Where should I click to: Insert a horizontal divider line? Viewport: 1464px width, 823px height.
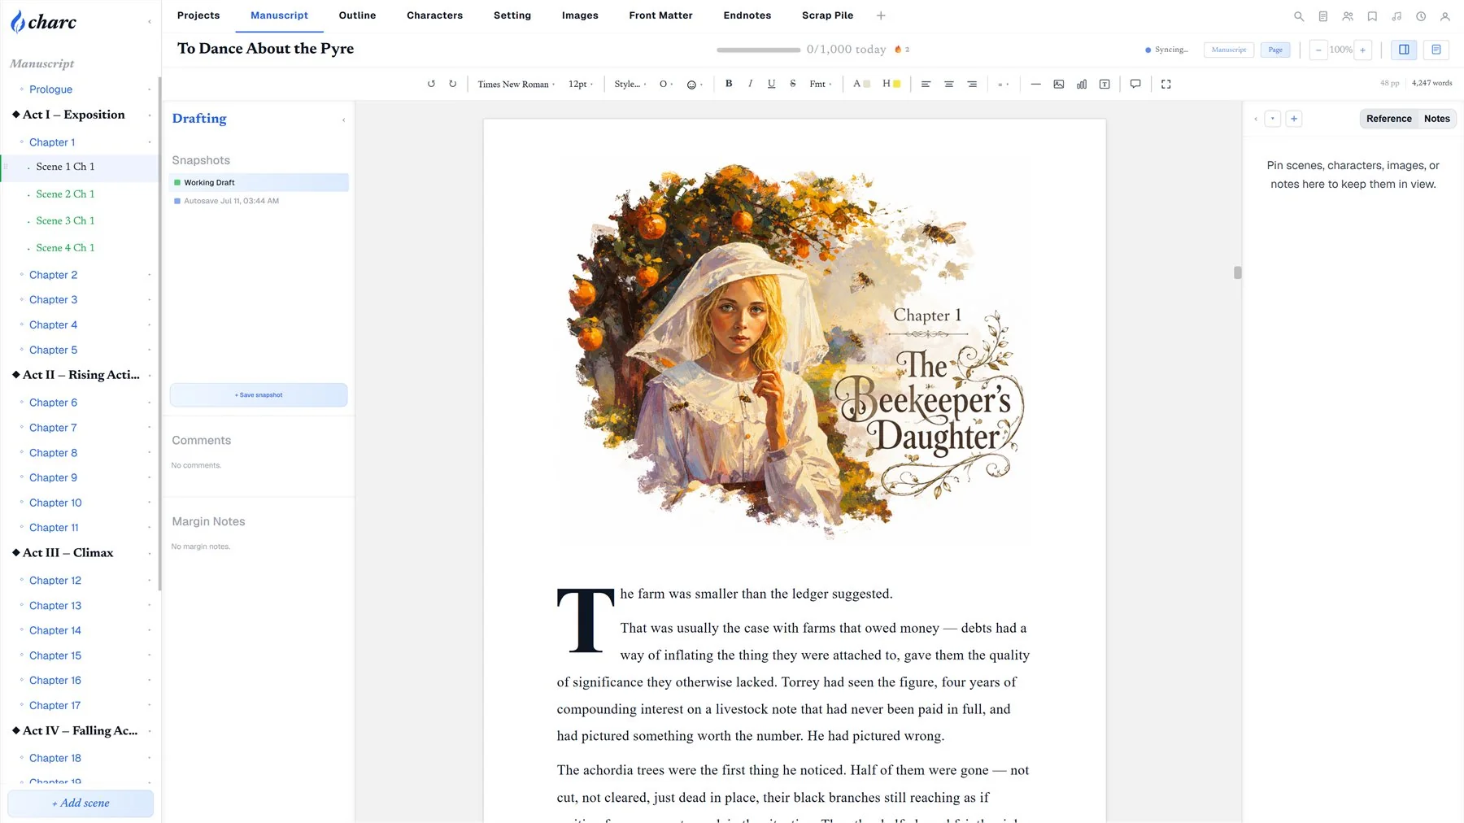coord(1035,84)
